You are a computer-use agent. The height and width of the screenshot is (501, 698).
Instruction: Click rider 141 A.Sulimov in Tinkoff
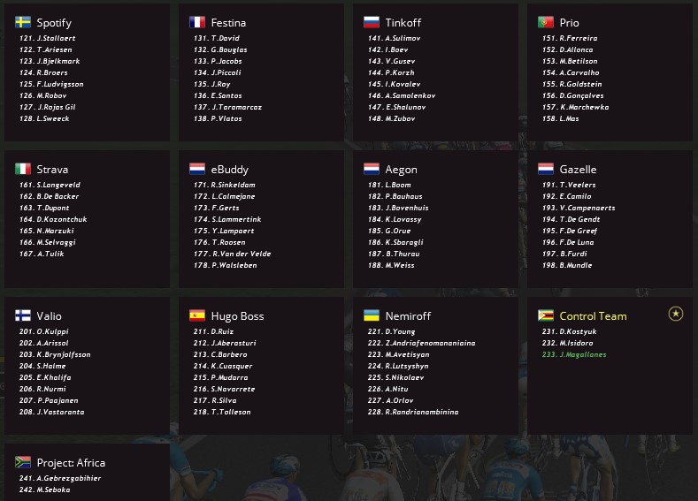click(403, 38)
